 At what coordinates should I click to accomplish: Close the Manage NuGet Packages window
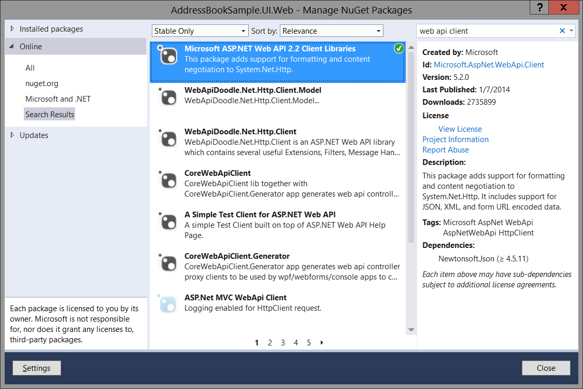(x=564, y=7)
